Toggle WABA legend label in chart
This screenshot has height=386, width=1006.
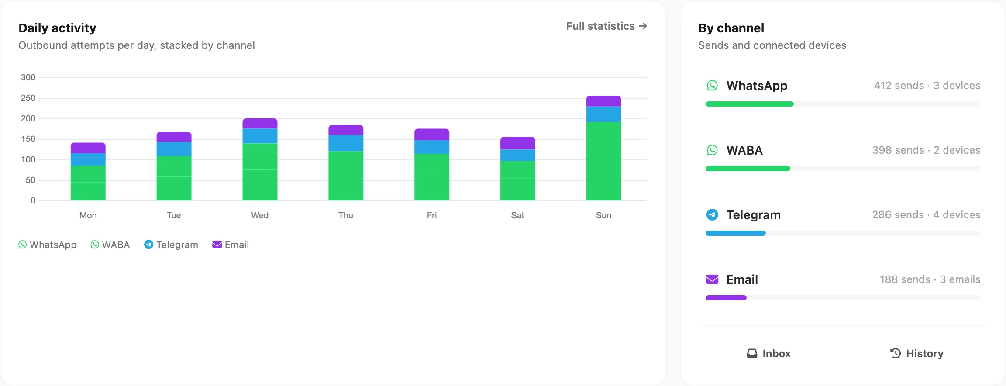pos(116,245)
